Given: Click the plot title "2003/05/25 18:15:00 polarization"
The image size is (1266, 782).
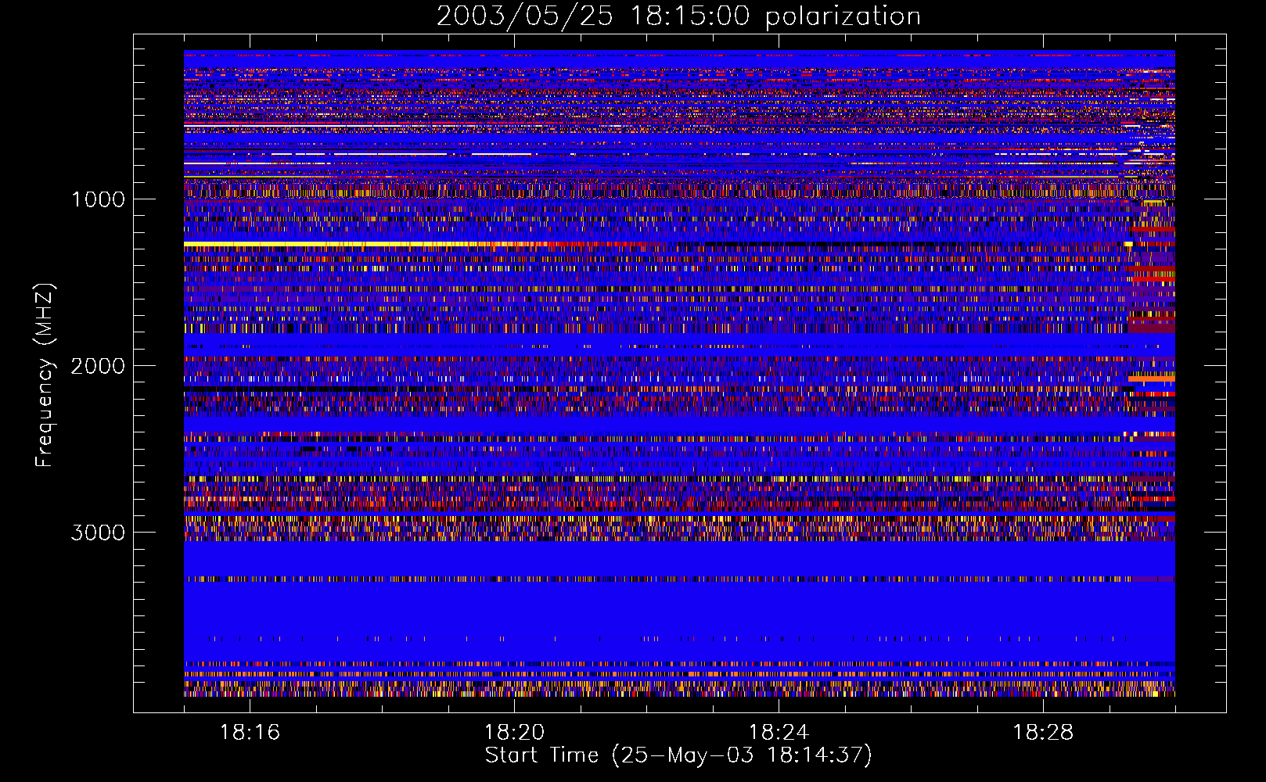Looking at the screenshot, I should 678,16.
